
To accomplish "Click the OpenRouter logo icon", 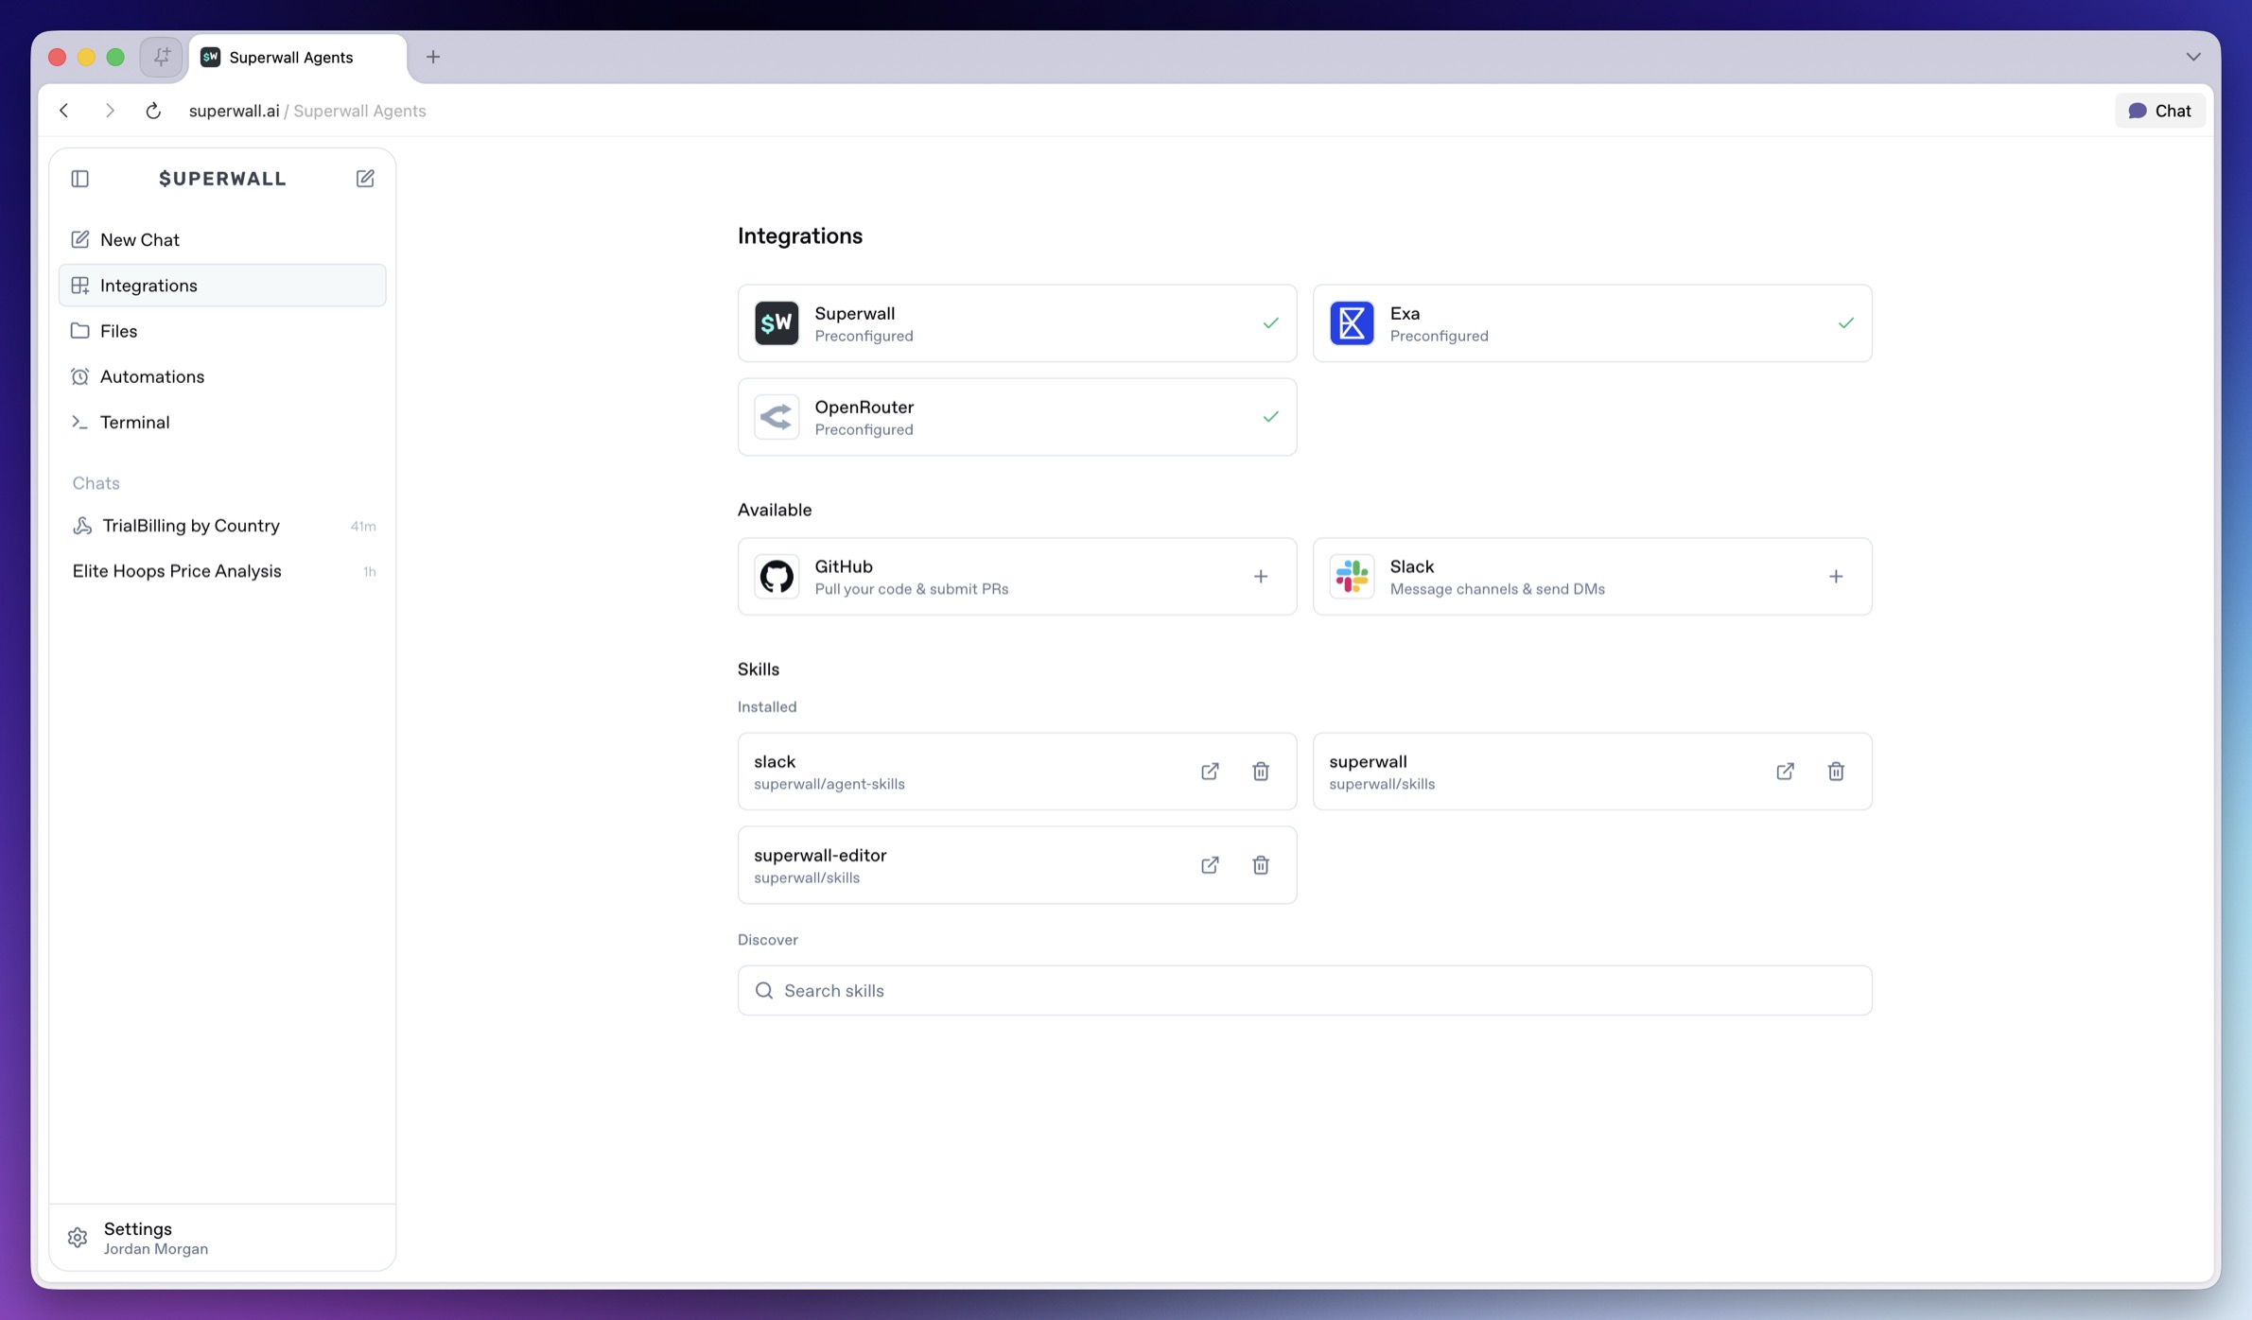I will [777, 417].
